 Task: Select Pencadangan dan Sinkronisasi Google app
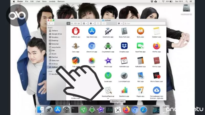(157, 90)
